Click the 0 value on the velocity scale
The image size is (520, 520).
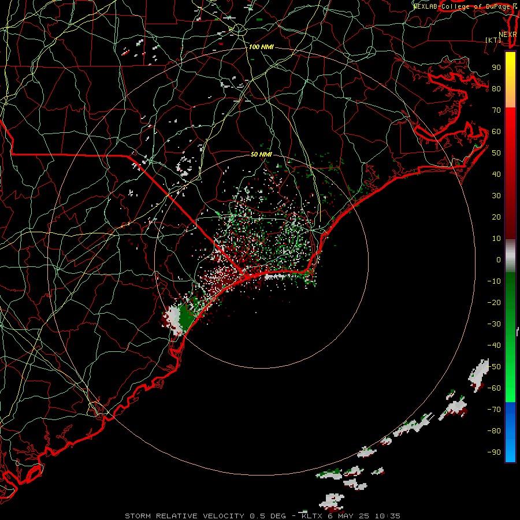499,260
